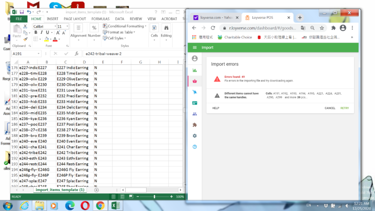375x211 pixels.
Task: Toggle Bold formatting
Action: tap(36, 32)
